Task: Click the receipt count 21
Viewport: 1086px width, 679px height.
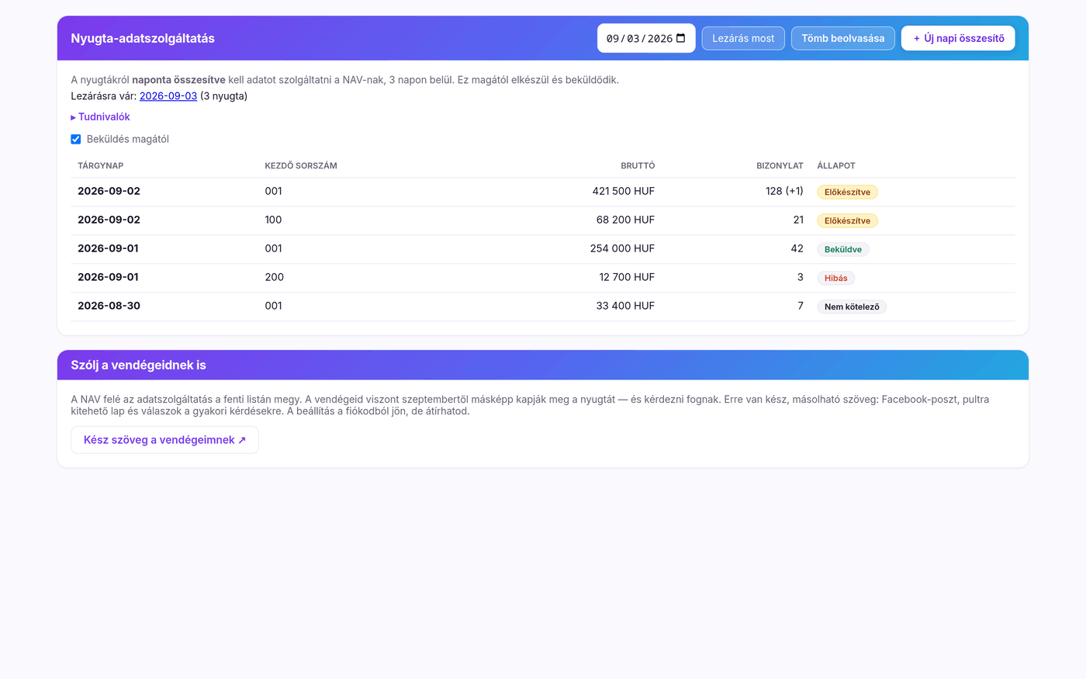Action: tap(798, 220)
